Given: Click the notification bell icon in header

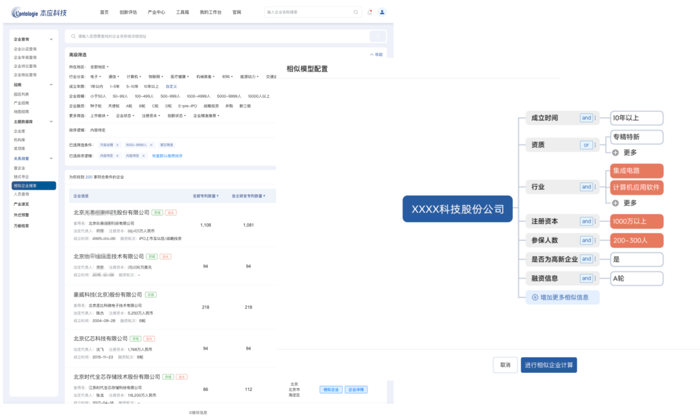Looking at the screenshot, I should point(369,12).
